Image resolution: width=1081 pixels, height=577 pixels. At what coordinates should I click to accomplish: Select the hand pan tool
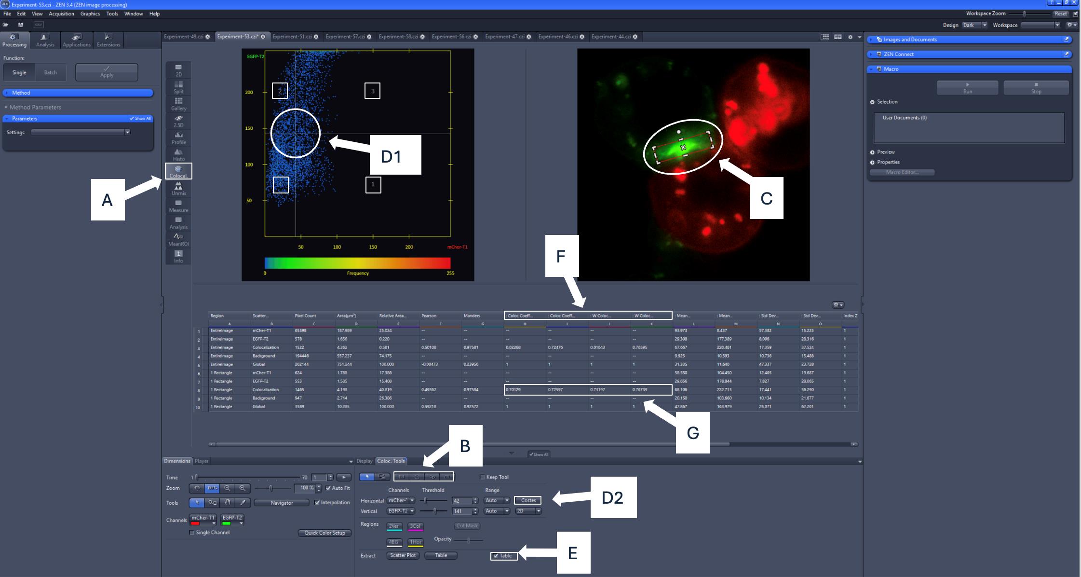[228, 503]
